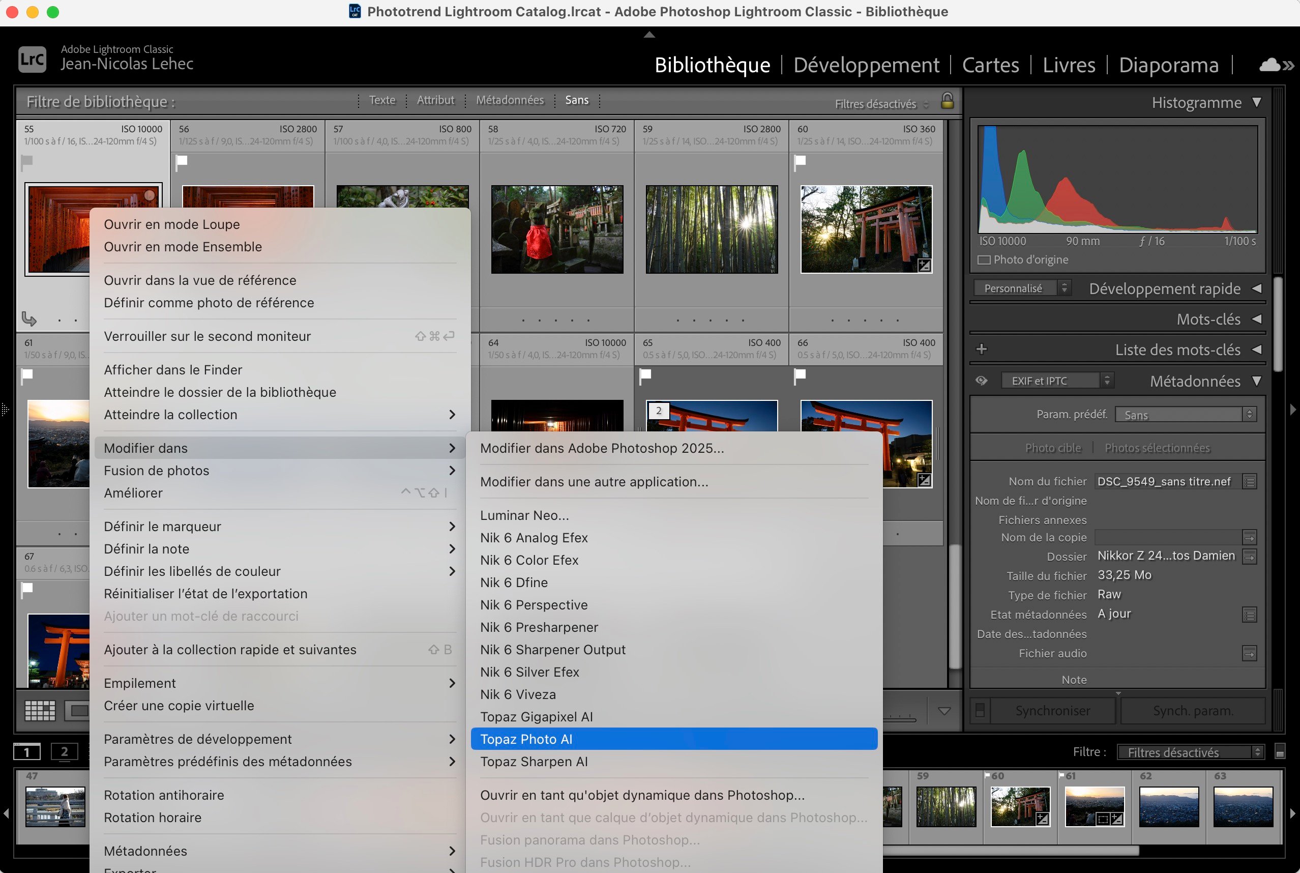Open the Fusion de photos submenu
The image size is (1300, 873).
click(x=279, y=471)
